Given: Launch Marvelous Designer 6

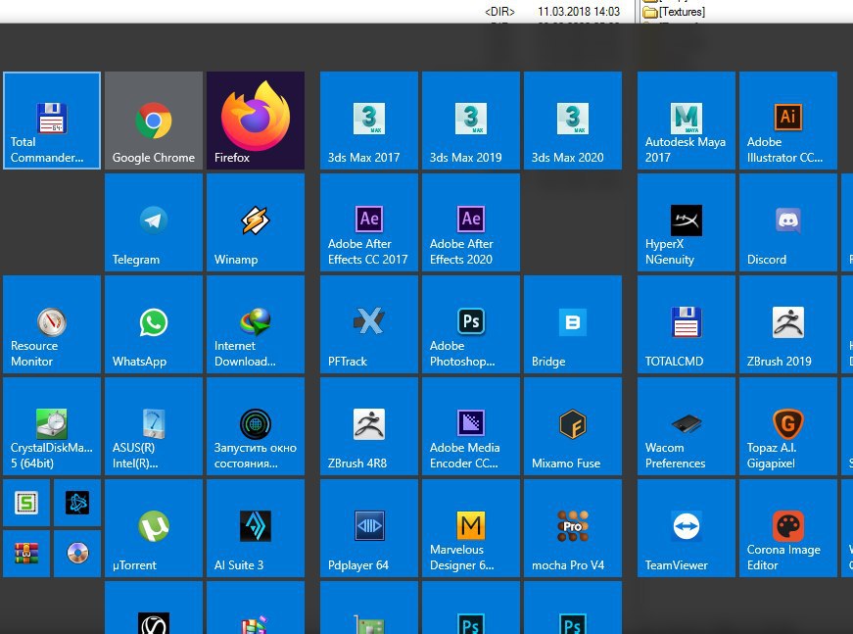Looking at the screenshot, I should [470, 528].
